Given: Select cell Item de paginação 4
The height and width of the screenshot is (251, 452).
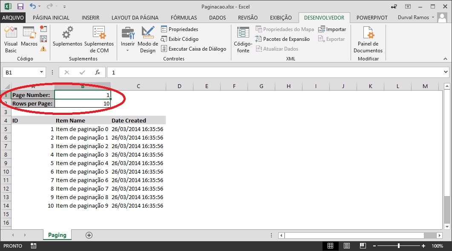Looking at the screenshot, I should [83, 163].
